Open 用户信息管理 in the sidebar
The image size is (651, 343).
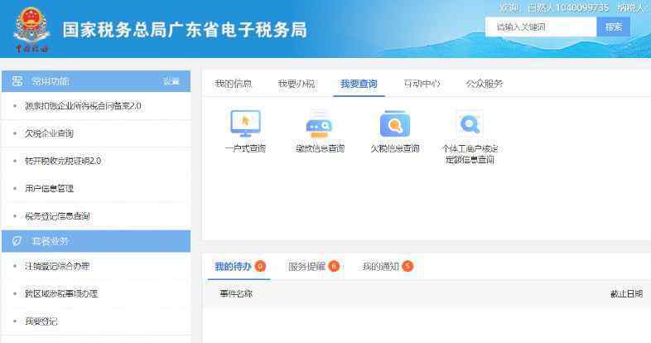49,188
